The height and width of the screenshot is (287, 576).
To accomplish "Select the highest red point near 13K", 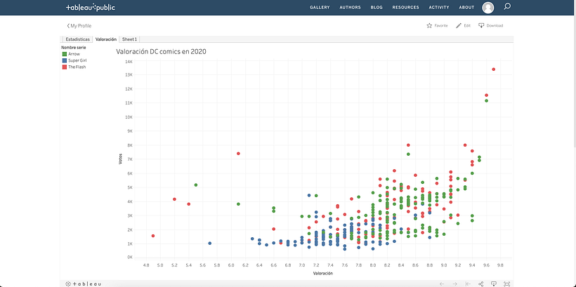I will pos(493,69).
